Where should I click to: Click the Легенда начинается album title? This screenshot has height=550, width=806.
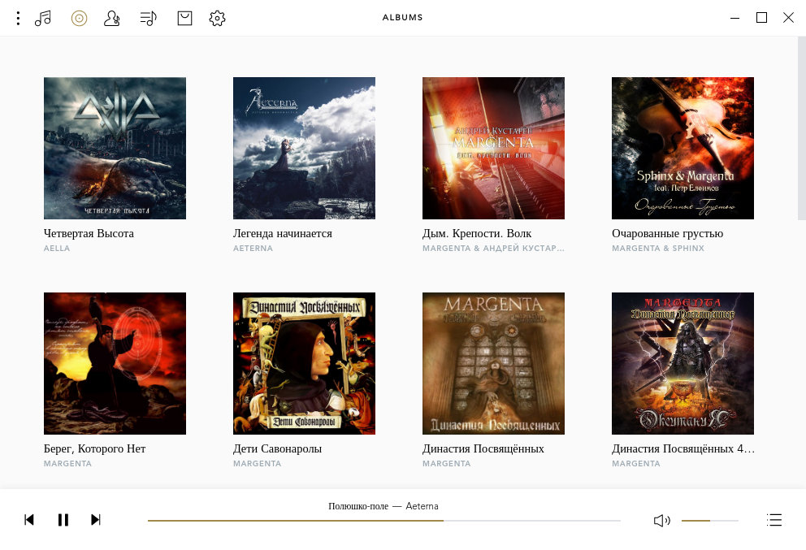point(283,233)
